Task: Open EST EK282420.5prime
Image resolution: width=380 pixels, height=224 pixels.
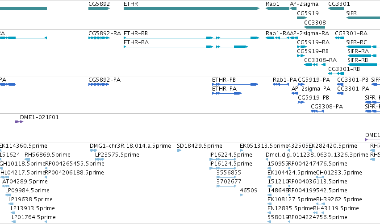Action: 333,146
